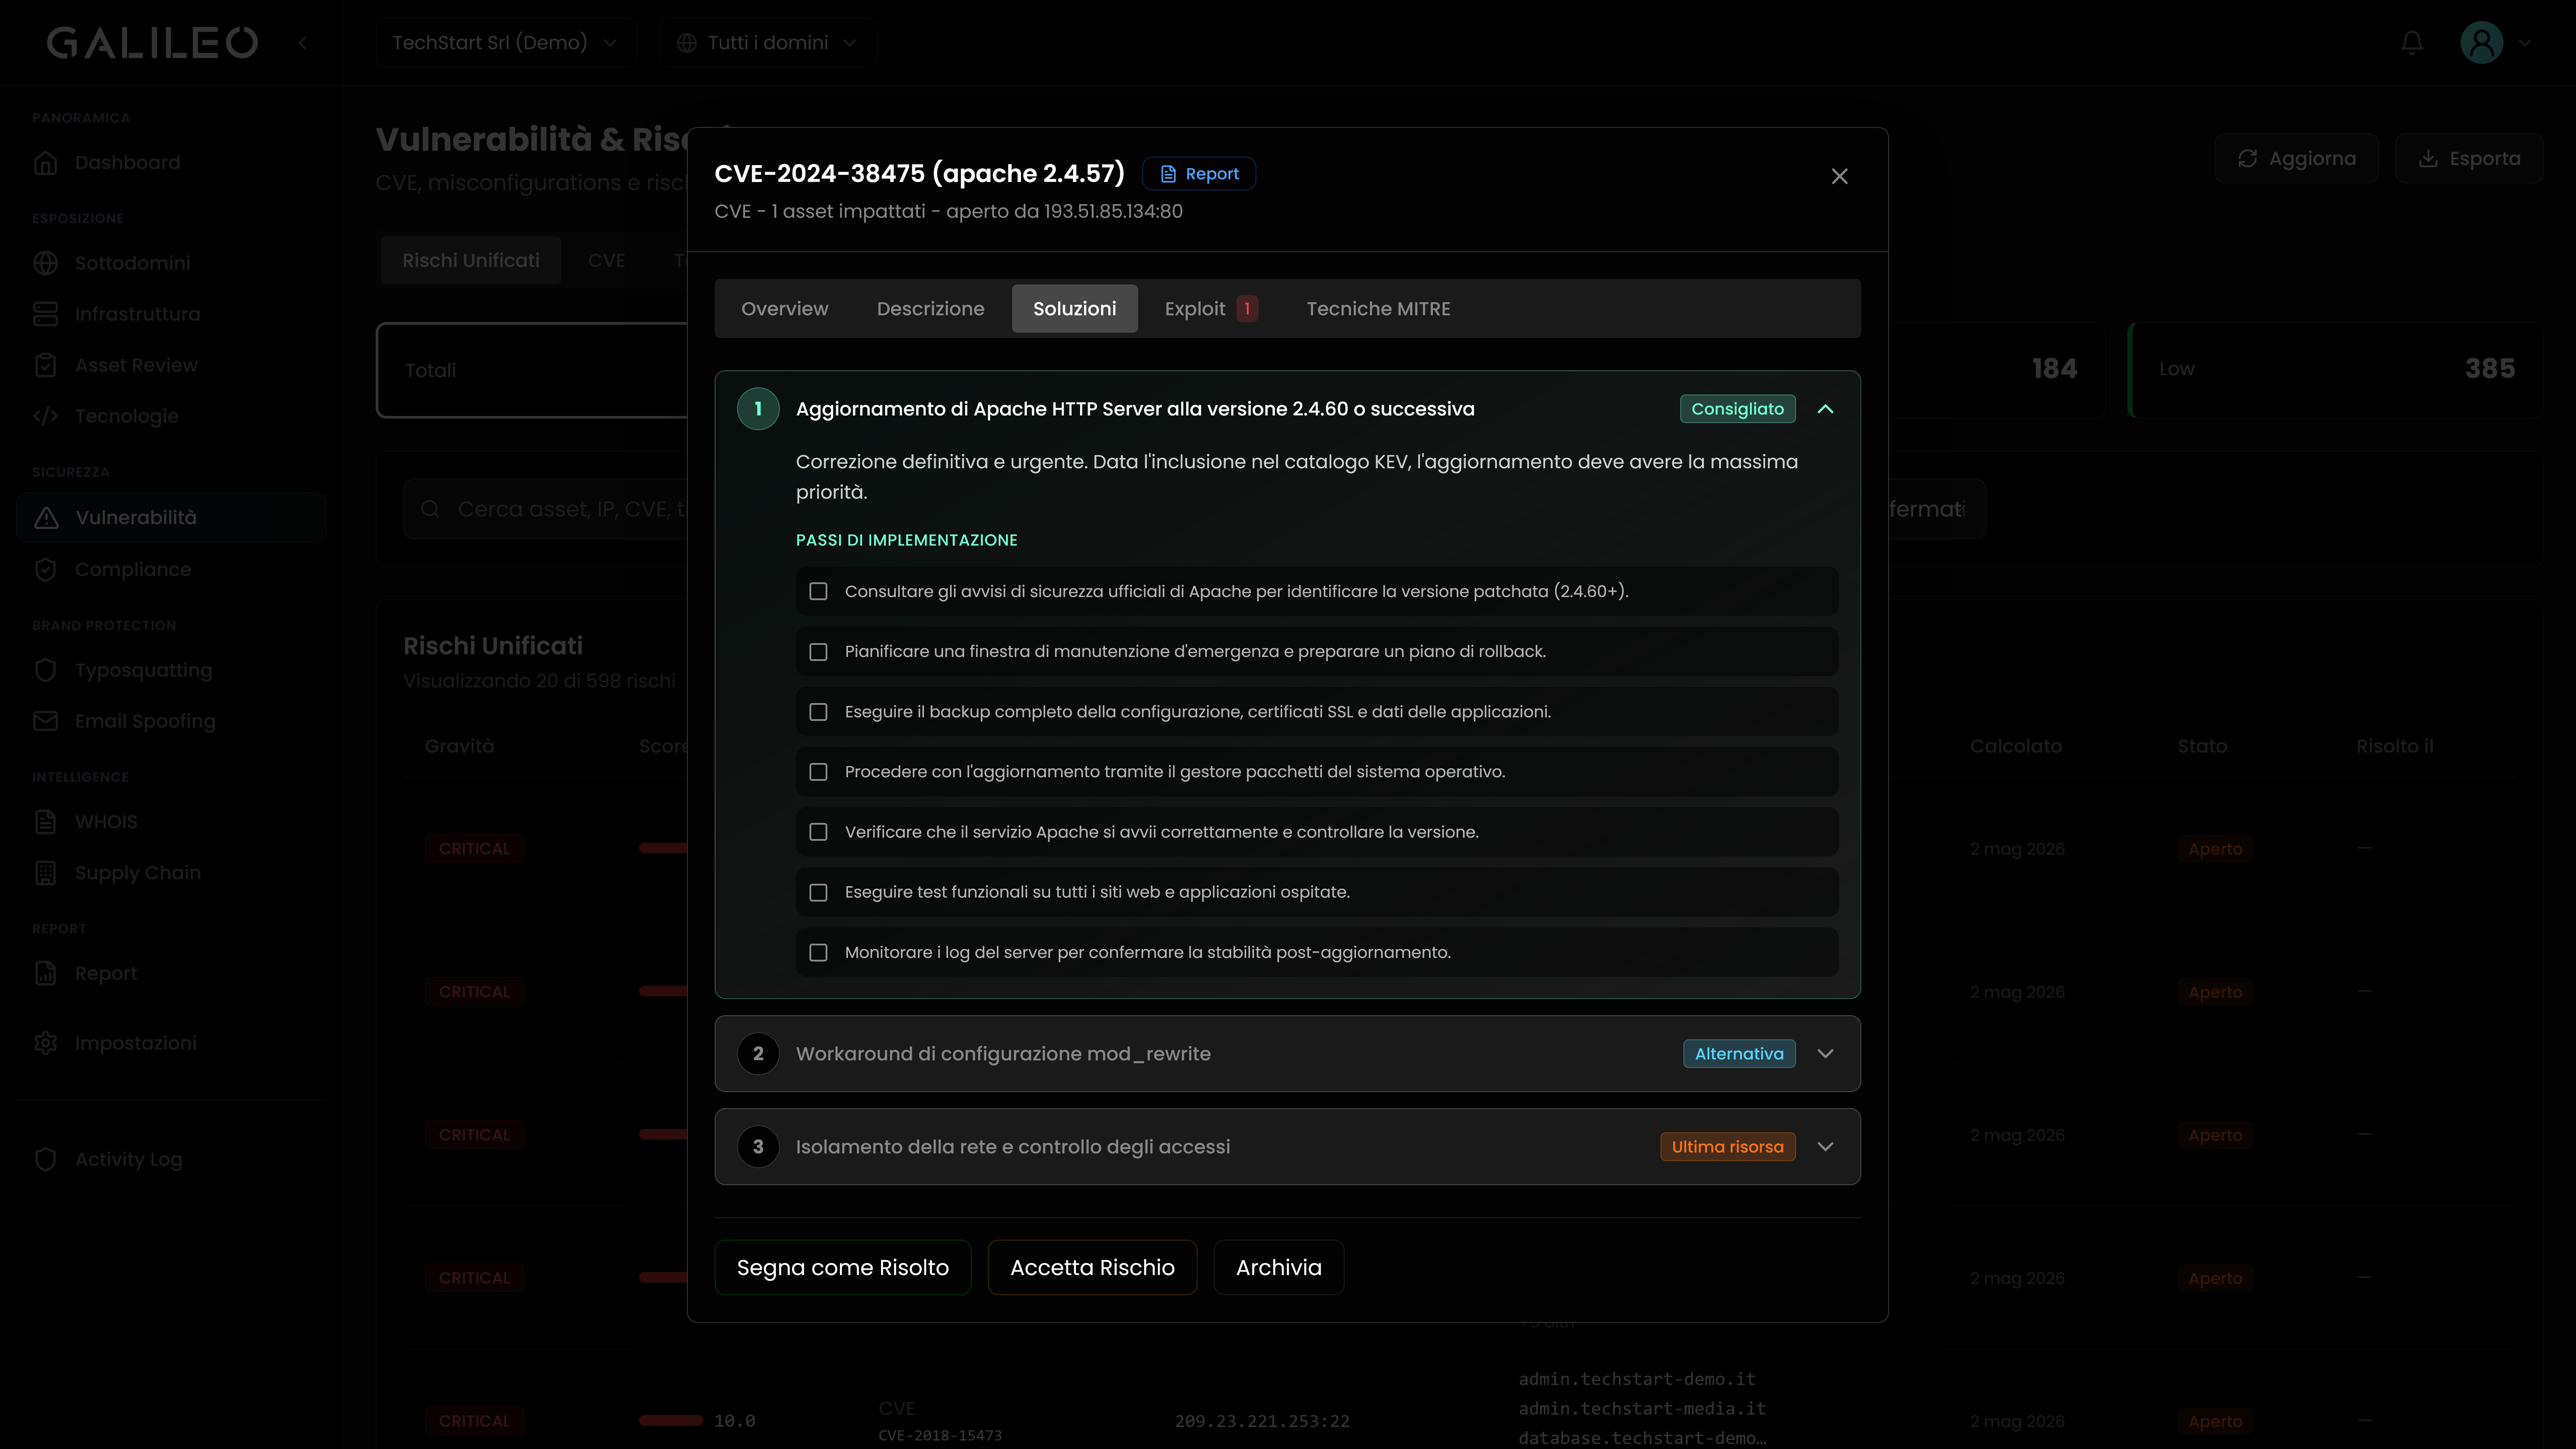
Task: Click the Low 385 severity card
Action: [2335, 370]
